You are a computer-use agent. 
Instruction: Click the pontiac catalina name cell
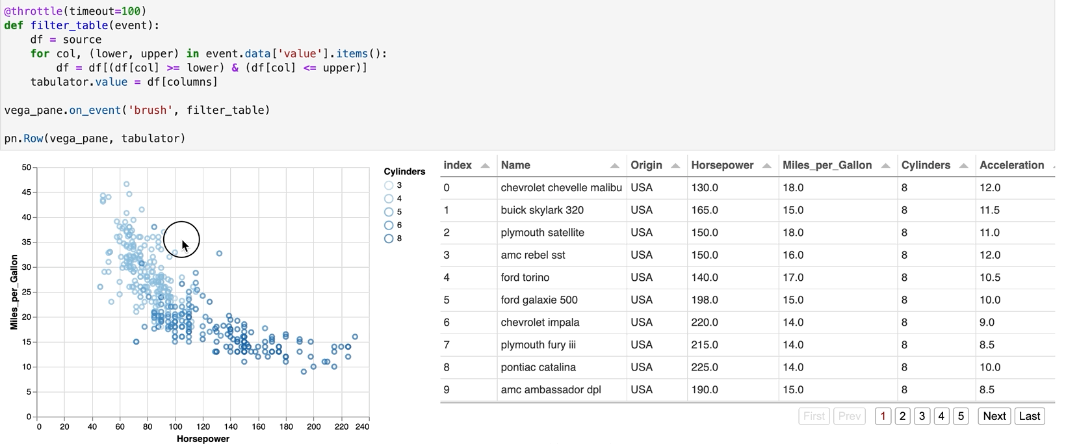[x=538, y=367]
